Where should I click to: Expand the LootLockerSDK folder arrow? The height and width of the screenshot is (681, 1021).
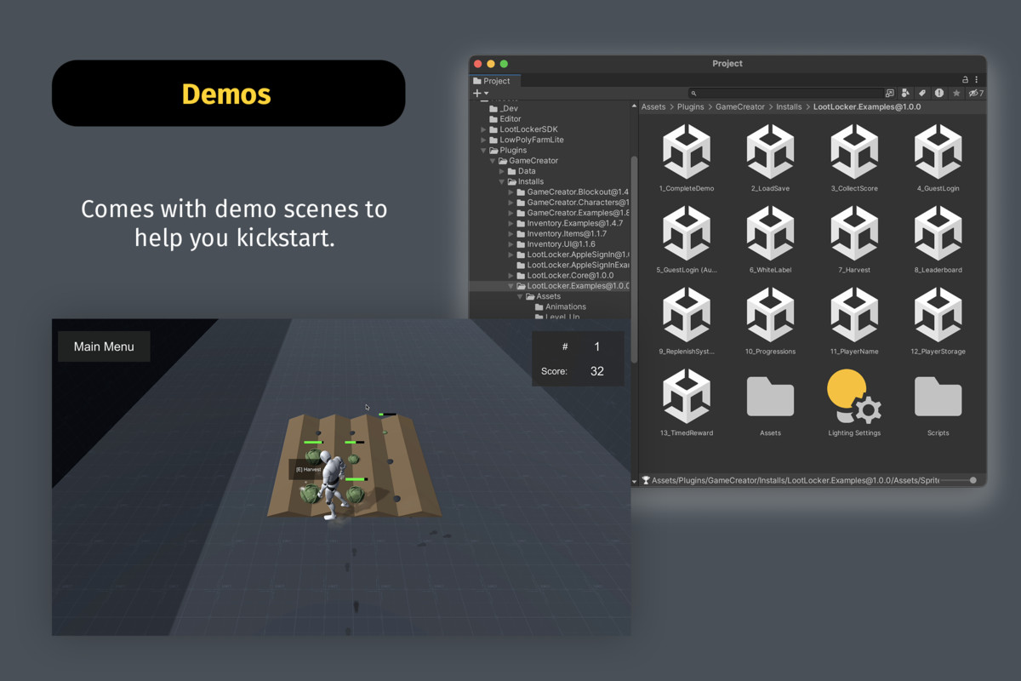[x=484, y=129]
